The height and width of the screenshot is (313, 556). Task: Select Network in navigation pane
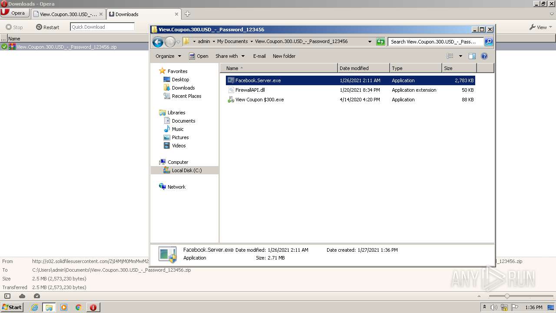[x=172, y=187]
